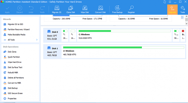188x103 pixels.
Task: Click the scrollbar up arrow
Action: point(186,16)
